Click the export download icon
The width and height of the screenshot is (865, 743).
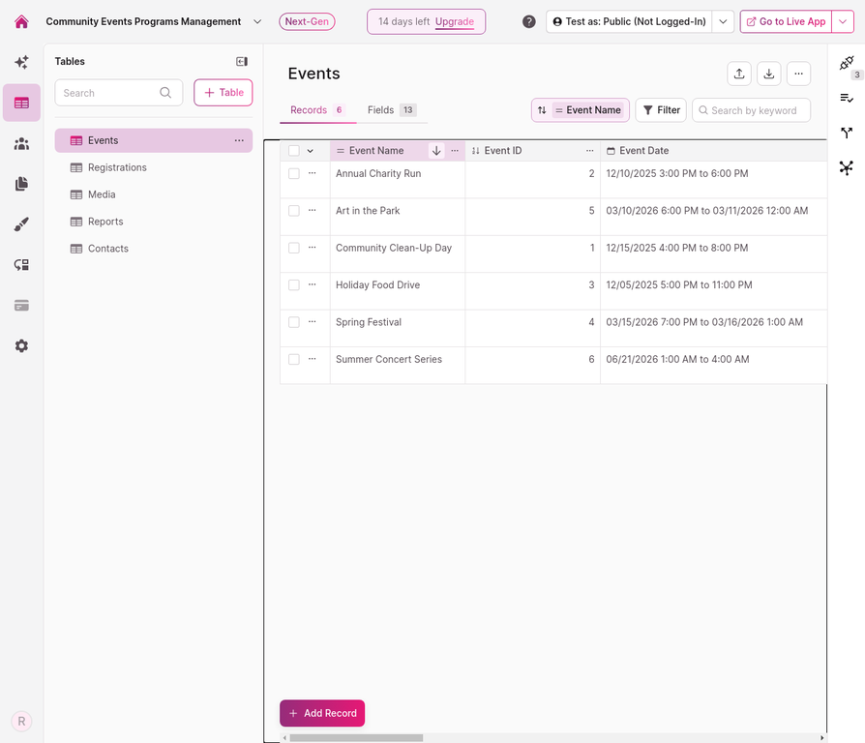[769, 74]
